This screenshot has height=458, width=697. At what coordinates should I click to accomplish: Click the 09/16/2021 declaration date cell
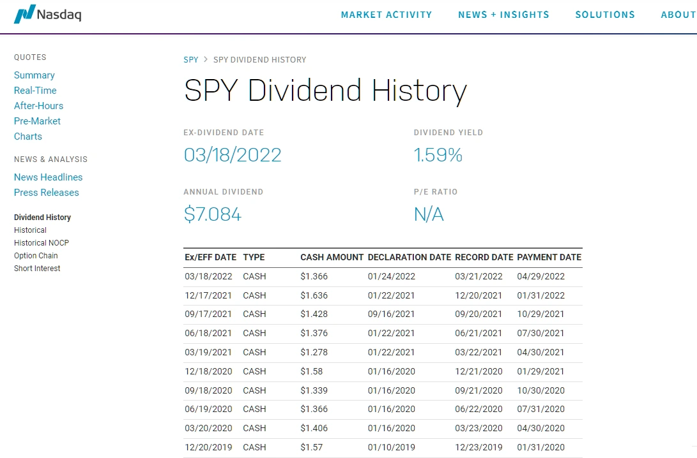tap(391, 314)
